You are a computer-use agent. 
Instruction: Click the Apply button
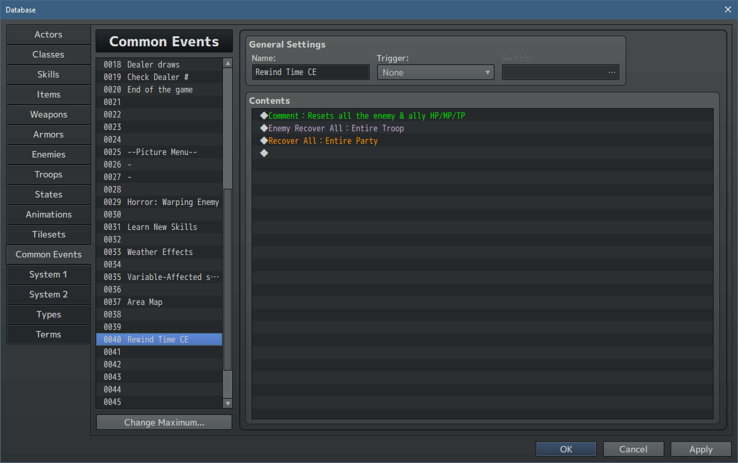pos(701,449)
